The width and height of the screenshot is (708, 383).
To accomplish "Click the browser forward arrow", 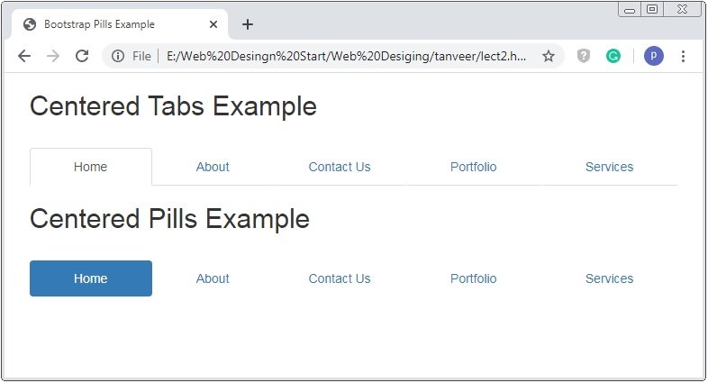I will [x=53, y=56].
